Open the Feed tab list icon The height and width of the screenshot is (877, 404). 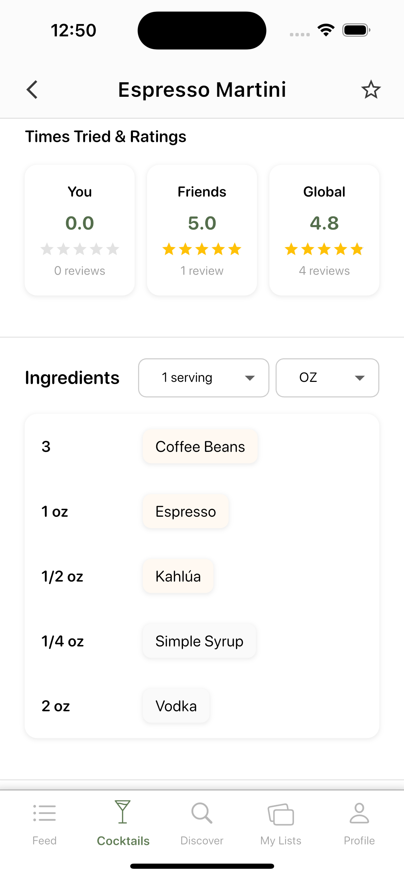tap(45, 813)
